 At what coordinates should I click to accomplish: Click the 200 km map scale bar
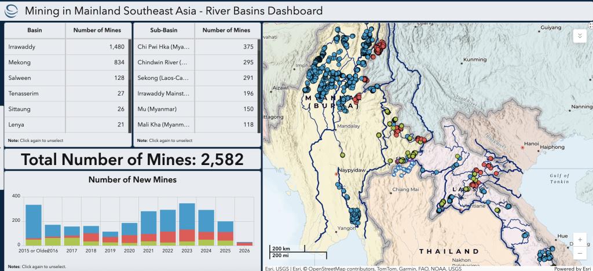coord(287,249)
